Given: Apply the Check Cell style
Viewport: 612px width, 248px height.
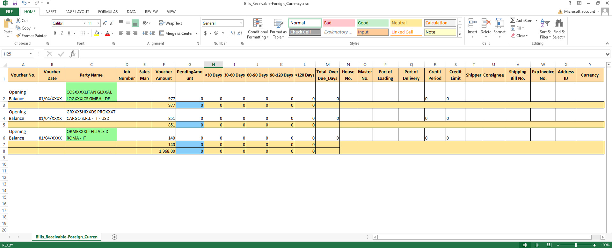Looking at the screenshot, I should pyautogui.click(x=305, y=32).
